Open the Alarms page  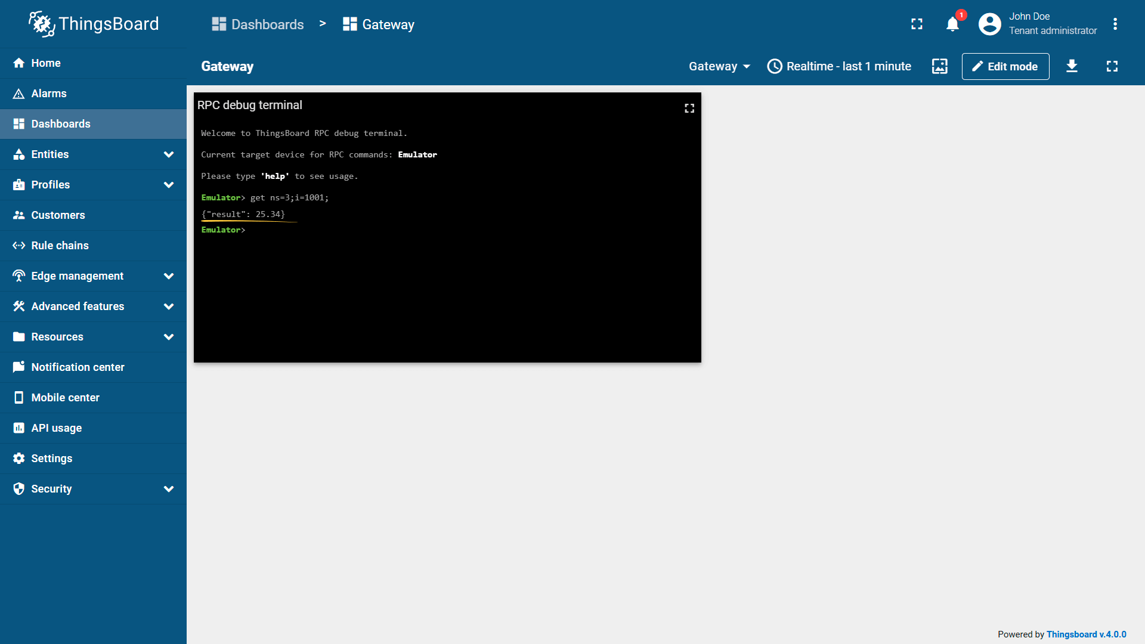coord(49,94)
